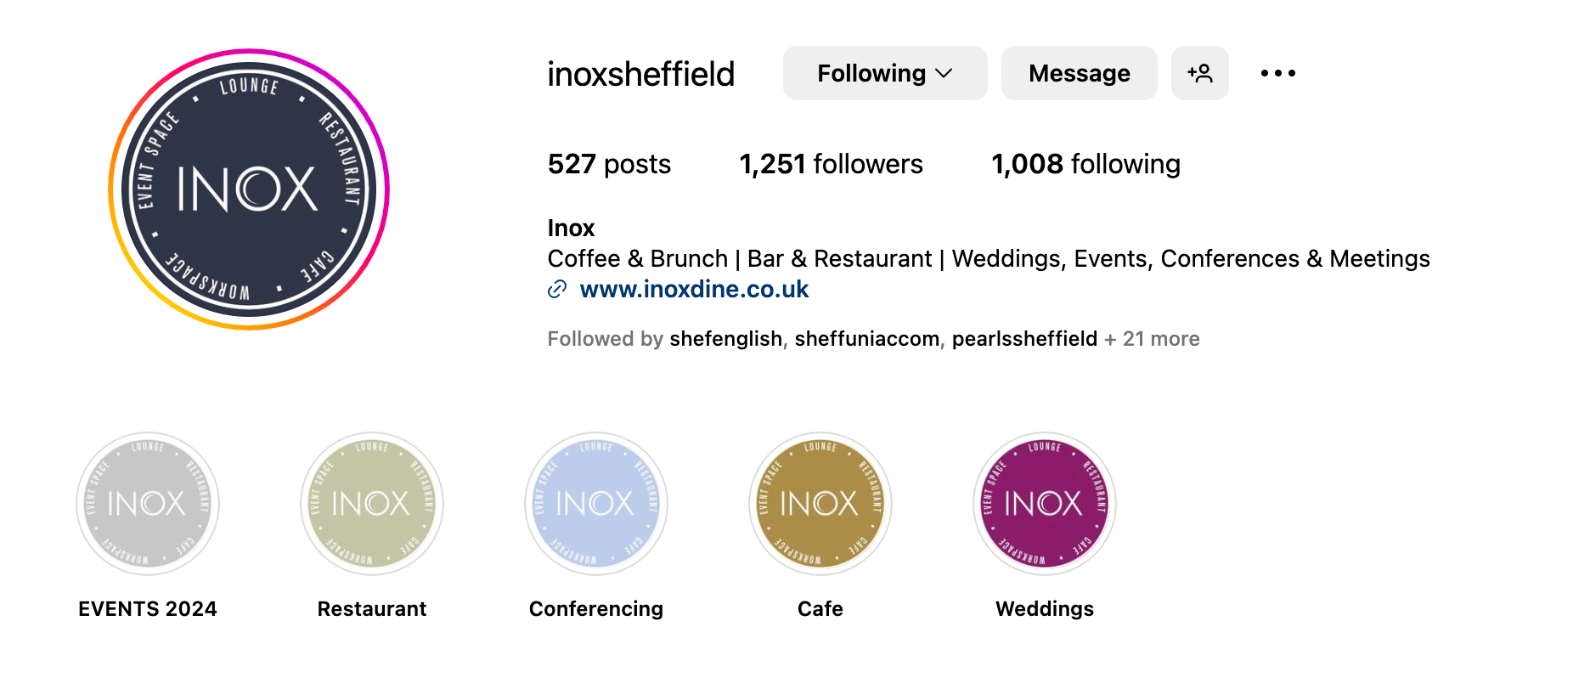Open the EVENTS 2024 story highlight
The image size is (1590, 700).
148,504
